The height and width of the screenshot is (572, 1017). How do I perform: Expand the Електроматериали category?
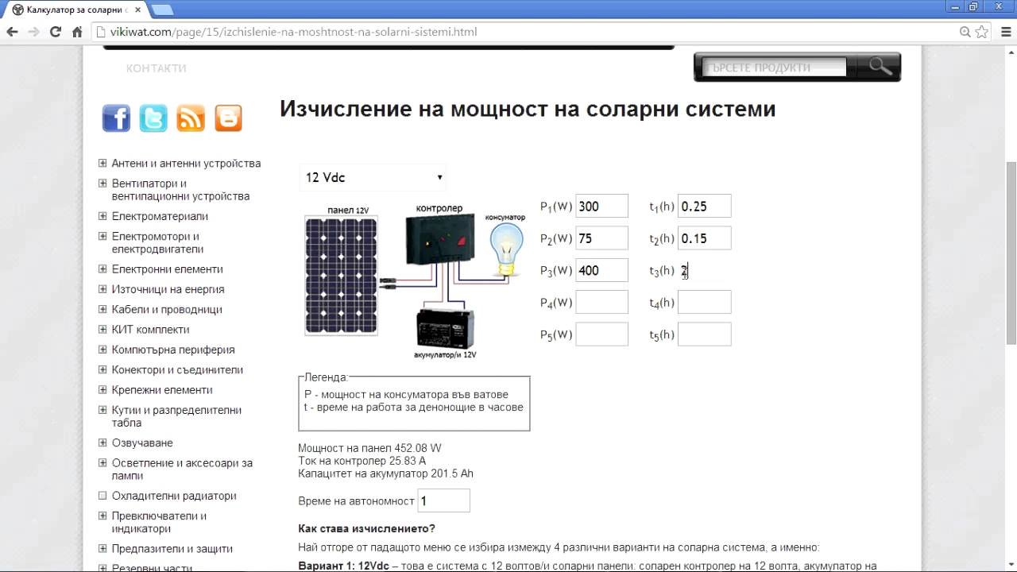coord(102,216)
